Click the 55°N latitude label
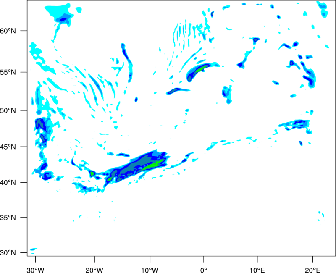Screen dimensions: 336x273 pyautogui.click(x=8, y=72)
